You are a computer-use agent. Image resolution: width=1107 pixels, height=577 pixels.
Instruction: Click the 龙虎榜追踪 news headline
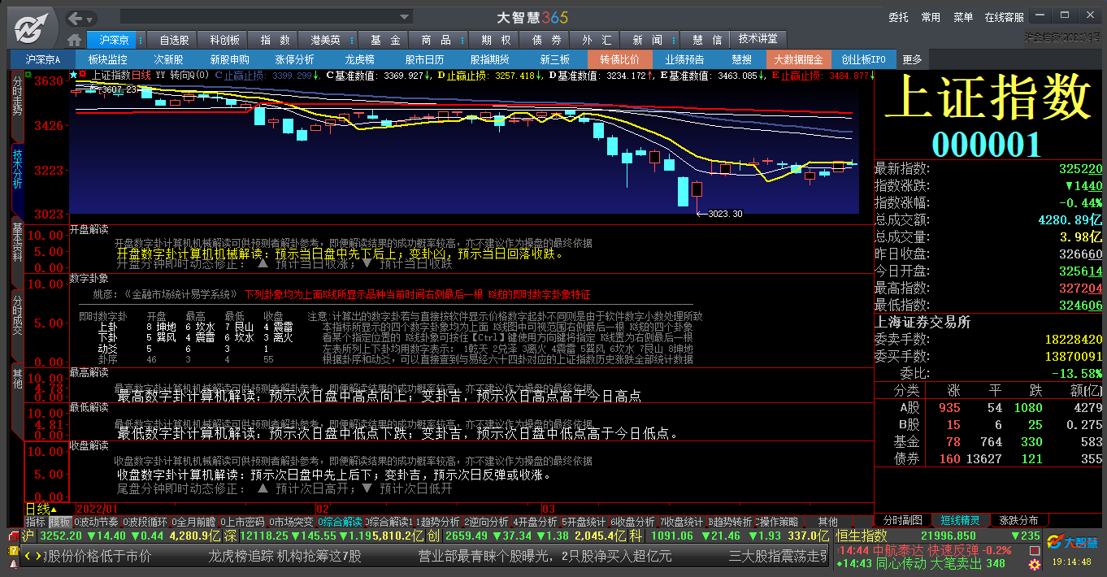point(284,557)
